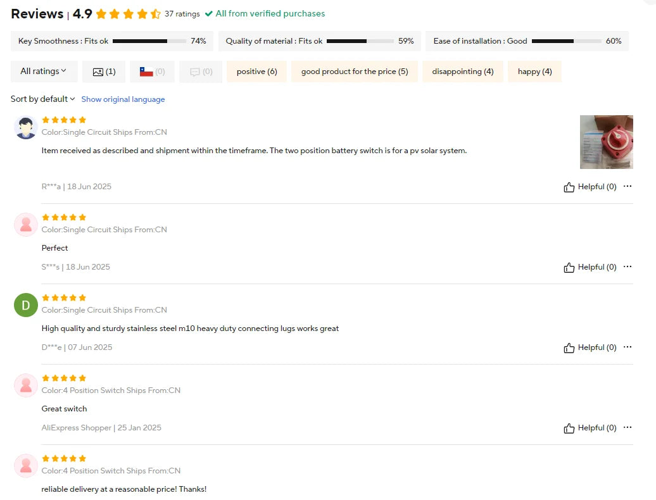The image size is (656, 500).
Task: Click thumbs-up icon on R***a's review
Action: [569, 187]
